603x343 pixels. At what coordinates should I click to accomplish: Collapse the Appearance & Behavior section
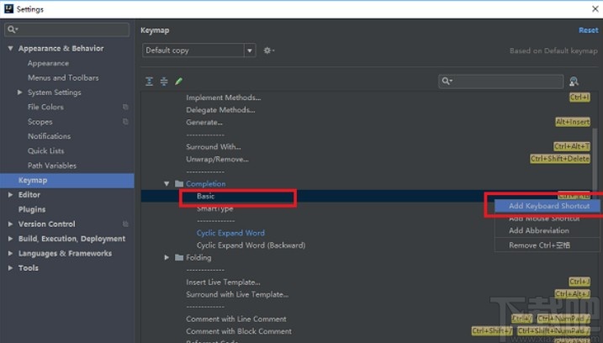tap(10, 49)
